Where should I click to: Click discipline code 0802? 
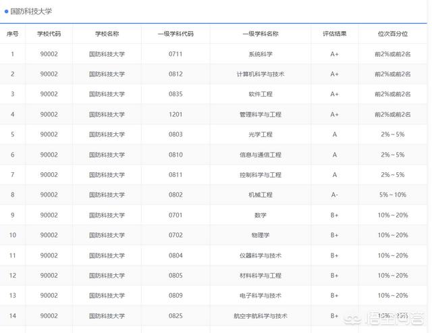(175, 195)
